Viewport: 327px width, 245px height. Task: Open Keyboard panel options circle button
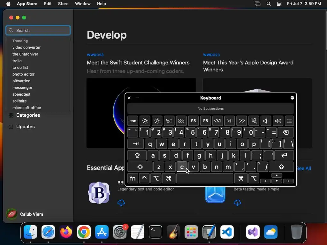292,98
